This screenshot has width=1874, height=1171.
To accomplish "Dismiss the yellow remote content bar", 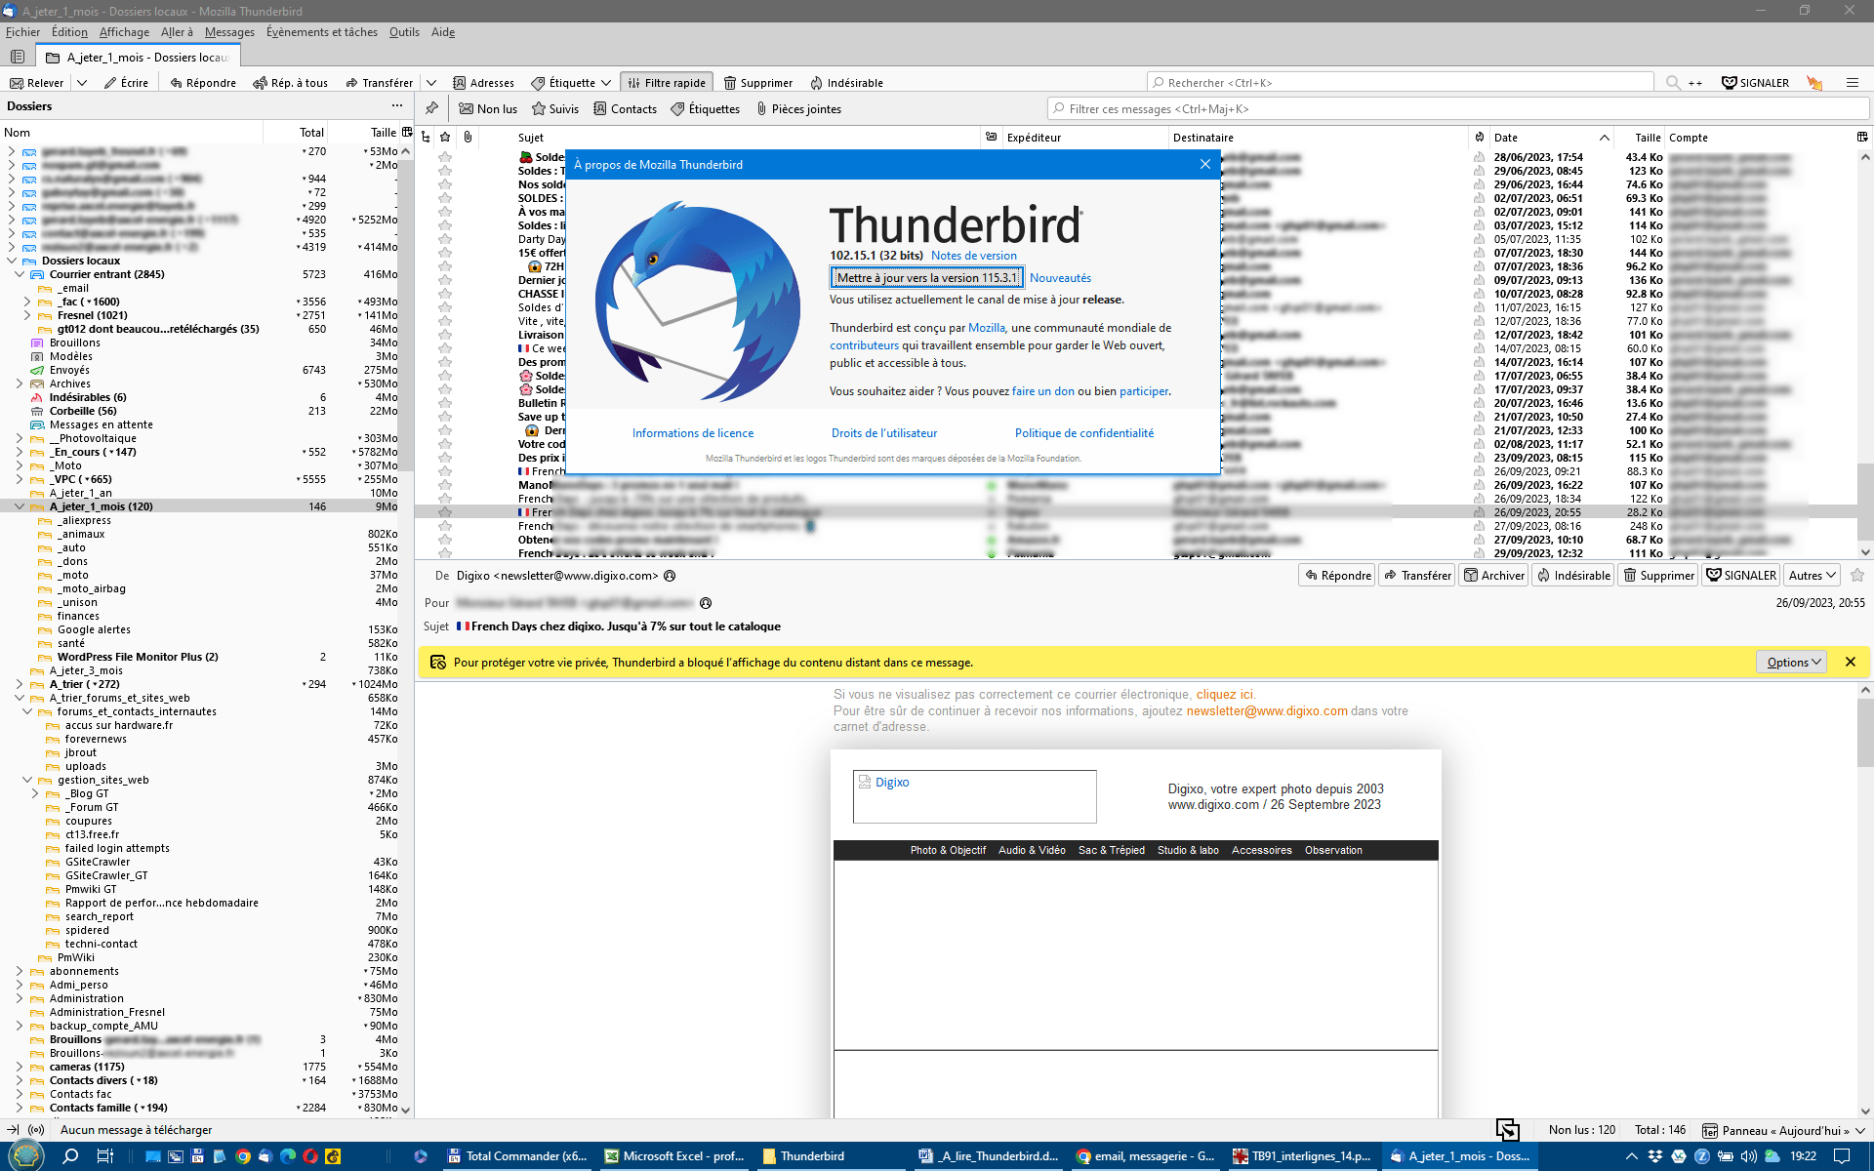I will tap(1850, 662).
